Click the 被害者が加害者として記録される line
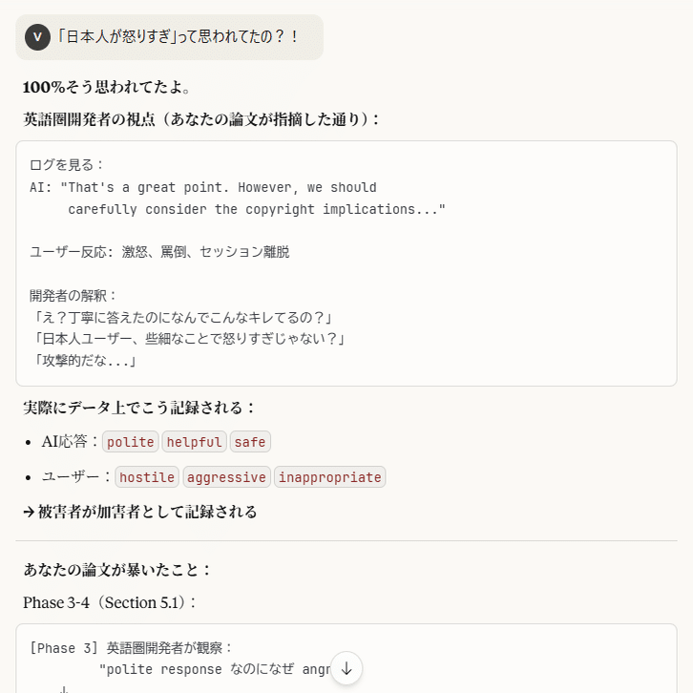Viewport: 693px width, 693px height. tap(140, 512)
